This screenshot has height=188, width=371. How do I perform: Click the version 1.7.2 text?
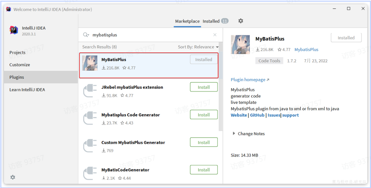coord(292,61)
